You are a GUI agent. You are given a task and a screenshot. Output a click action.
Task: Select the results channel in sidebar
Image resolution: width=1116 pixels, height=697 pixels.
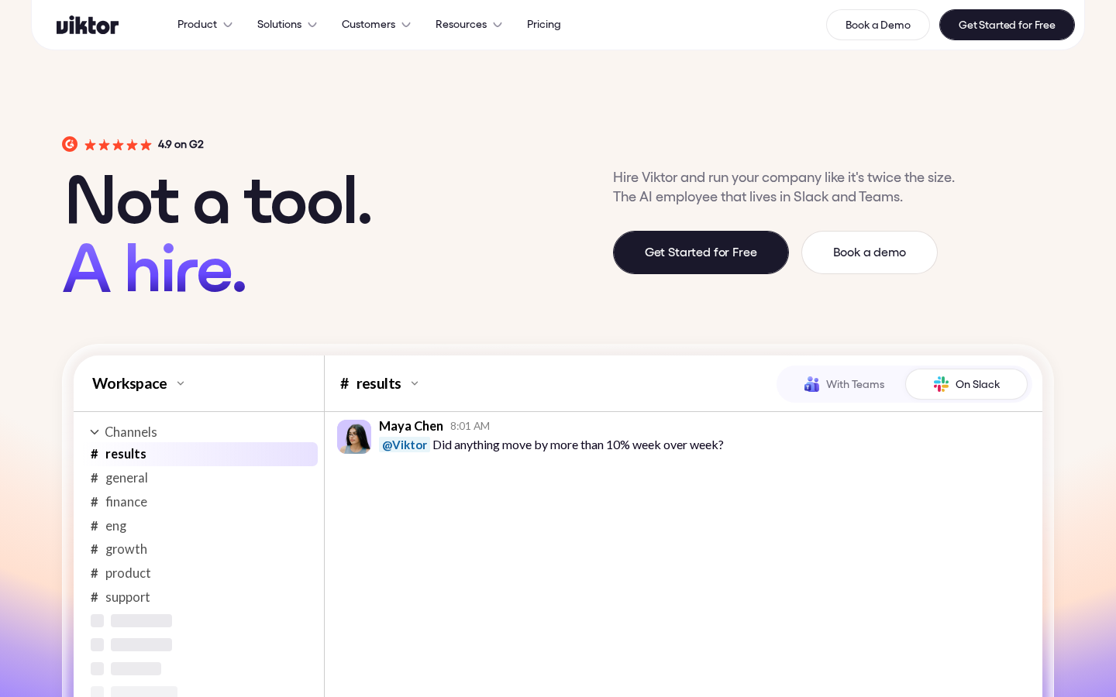[x=201, y=454]
